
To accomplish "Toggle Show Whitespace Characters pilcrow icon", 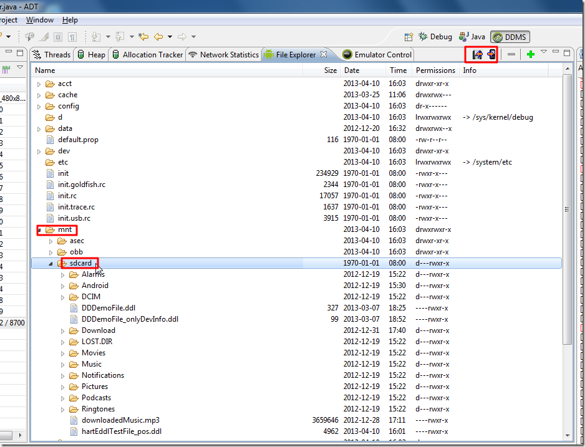I will [x=72, y=37].
